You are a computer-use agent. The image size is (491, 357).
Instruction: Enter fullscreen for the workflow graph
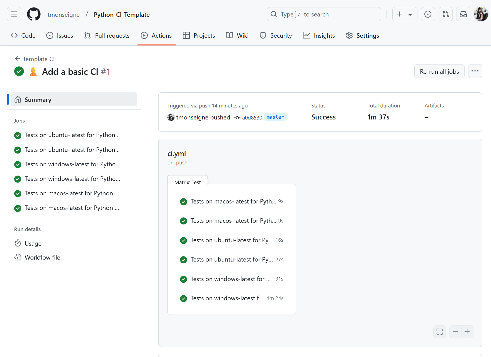coord(439,332)
